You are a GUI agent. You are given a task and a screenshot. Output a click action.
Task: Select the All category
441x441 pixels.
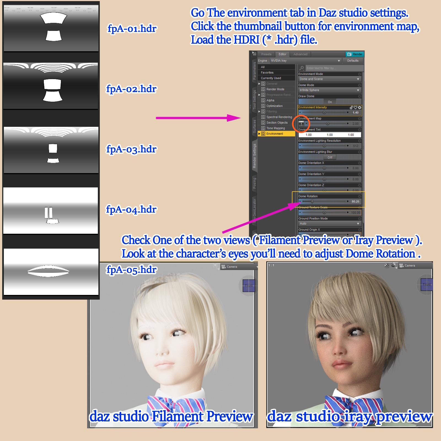pyautogui.click(x=276, y=67)
